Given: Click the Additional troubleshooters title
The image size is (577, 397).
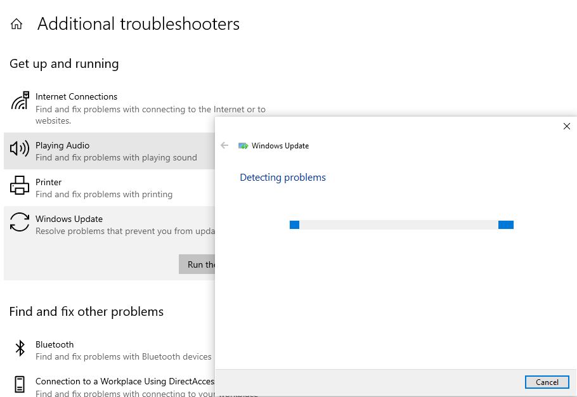Looking at the screenshot, I should [x=138, y=23].
